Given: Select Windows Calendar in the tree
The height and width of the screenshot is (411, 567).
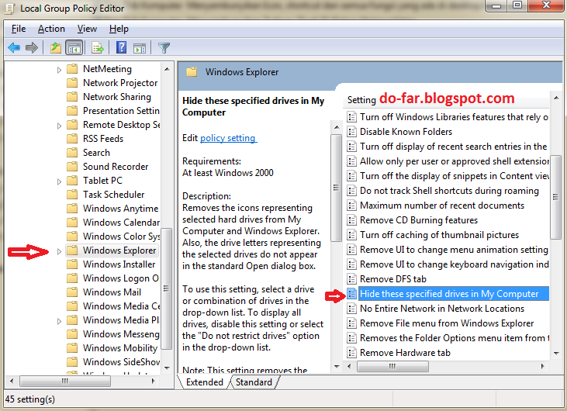Looking at the screenshot, I should pos(121,223).
